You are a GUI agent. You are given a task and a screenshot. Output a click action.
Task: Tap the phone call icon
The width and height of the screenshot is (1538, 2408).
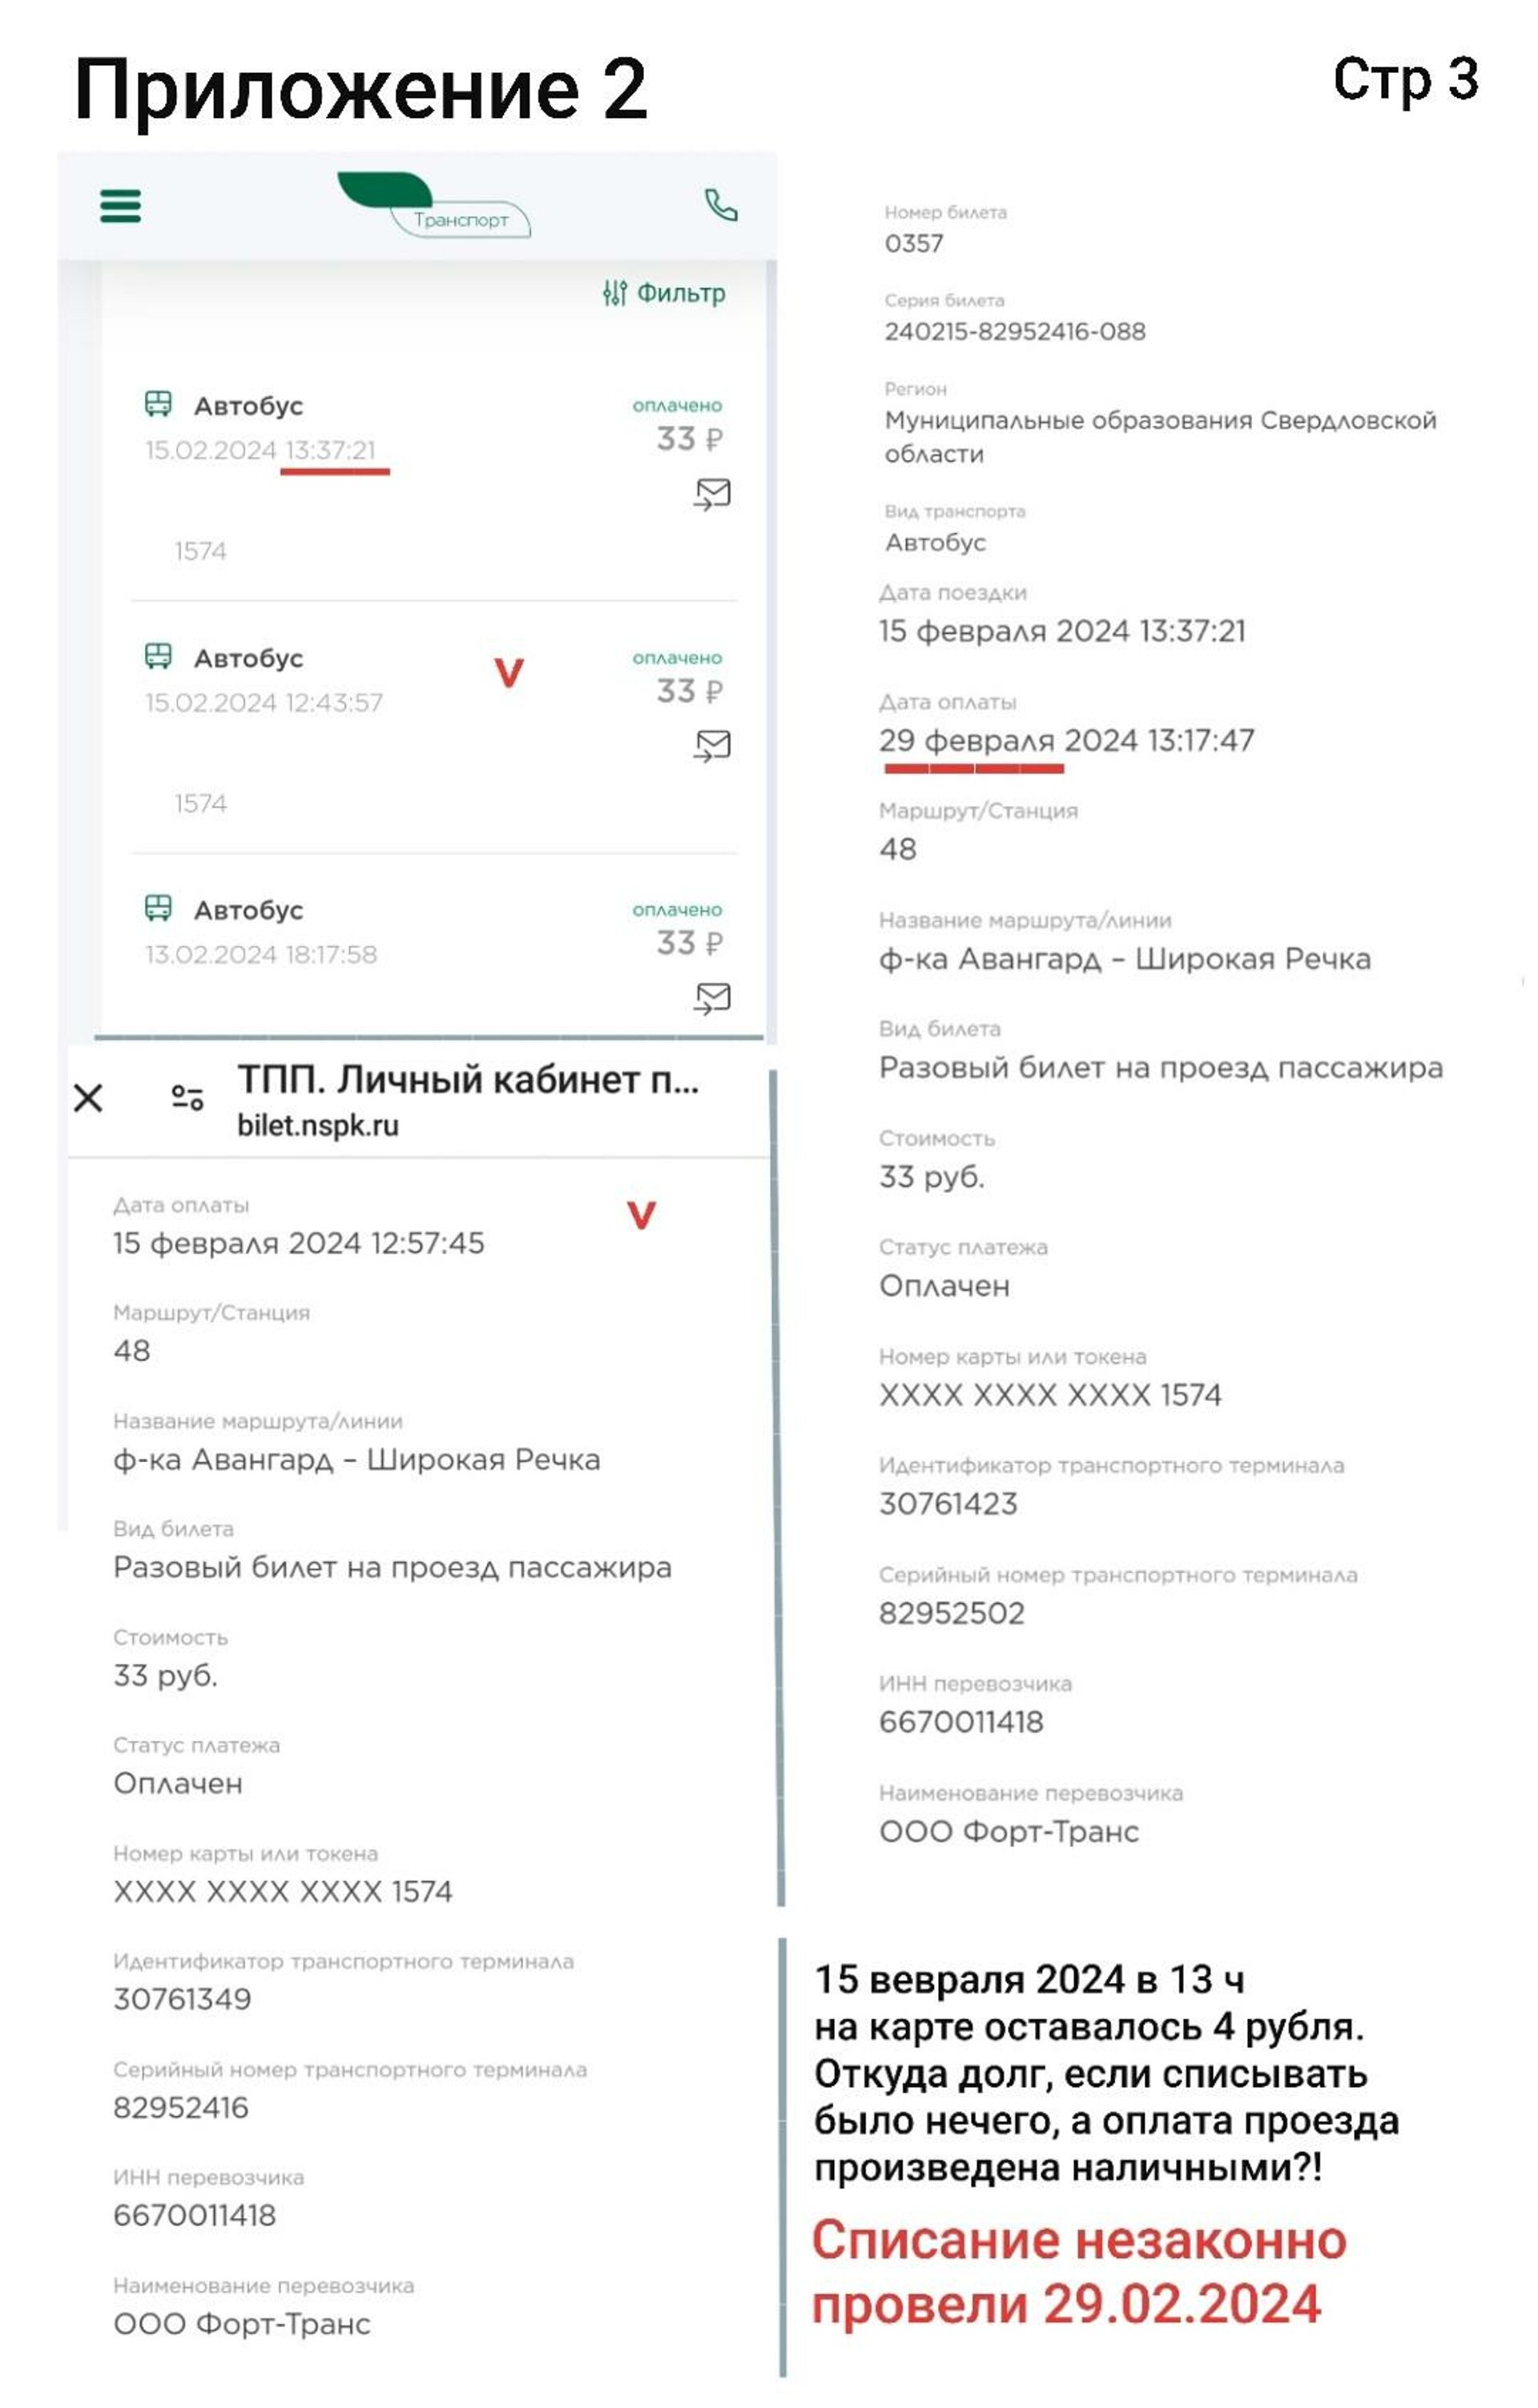[720, 205]
